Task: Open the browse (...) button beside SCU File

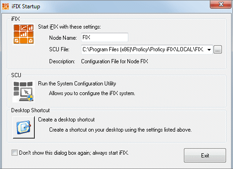Action: (218, 49)
